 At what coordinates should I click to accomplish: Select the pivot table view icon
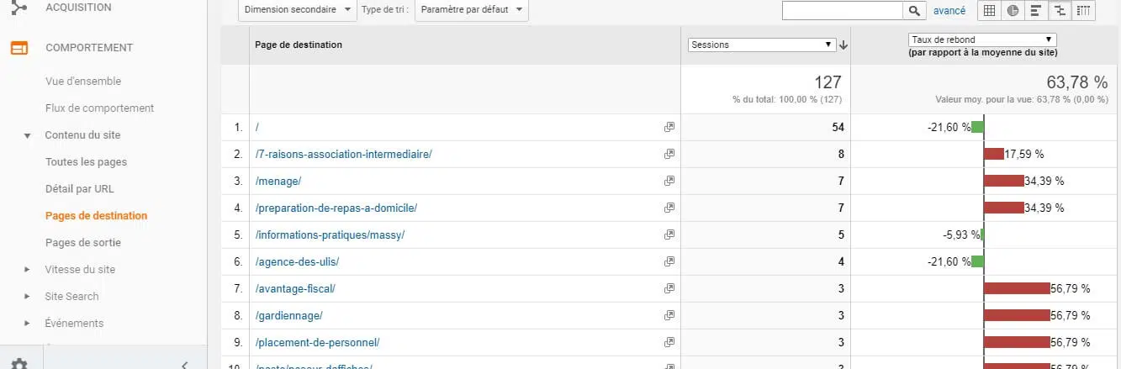1083,11
